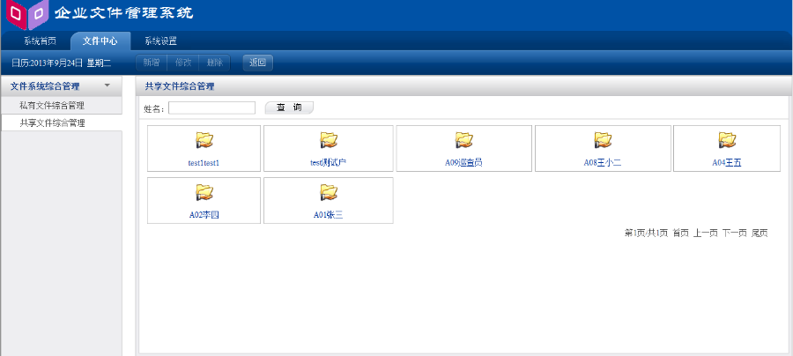The image size is (793, 356).
Task: Open the A02李四 folder icon
Action: [x=204, y=192]
